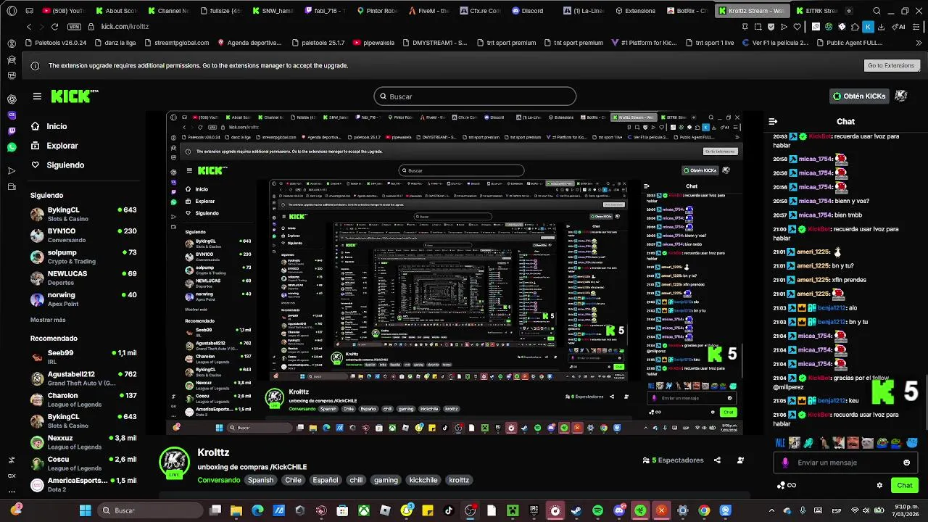Open Siguiendo in the sidebar menu
Image resolution: width=928 pixels, height=522 pixels.
(x=57, y=165)
